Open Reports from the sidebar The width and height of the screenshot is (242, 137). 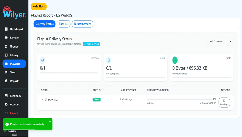[14, 81]
